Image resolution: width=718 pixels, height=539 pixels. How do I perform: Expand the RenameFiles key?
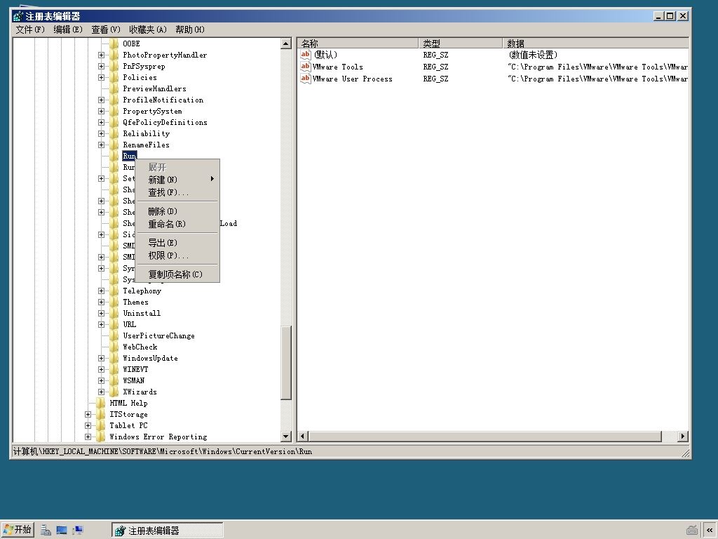pyautogui.click(x=101, y=145)
